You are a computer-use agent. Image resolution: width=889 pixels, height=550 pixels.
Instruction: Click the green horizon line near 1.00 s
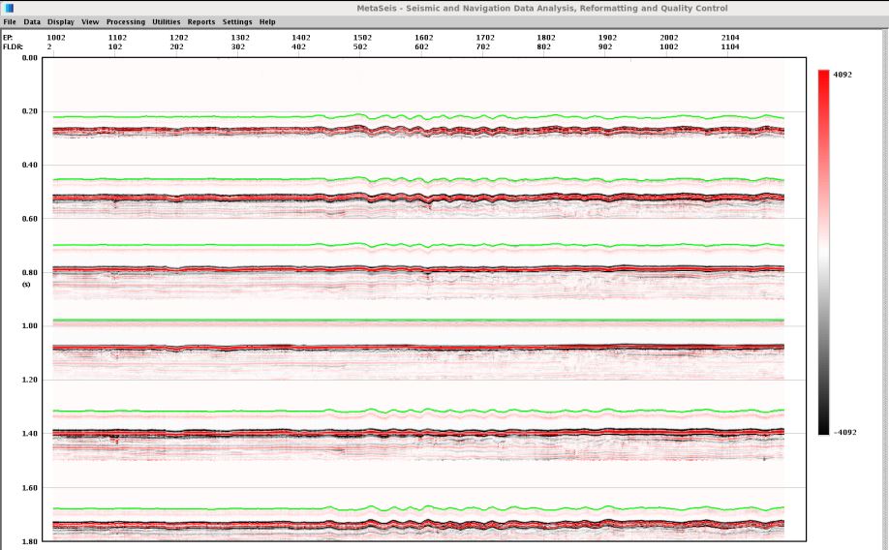416,320
